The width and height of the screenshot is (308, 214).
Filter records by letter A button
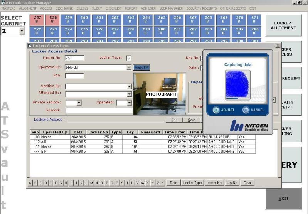pos(31,183)
